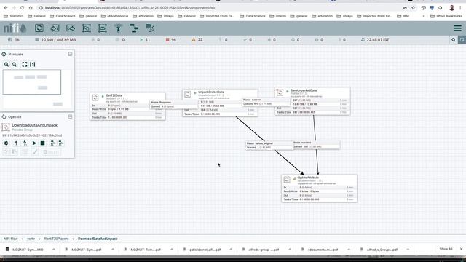This screenshot has height=262, width=466.
Task: Click the RankT20Players breadcrumb
Action: click(57, 239)
